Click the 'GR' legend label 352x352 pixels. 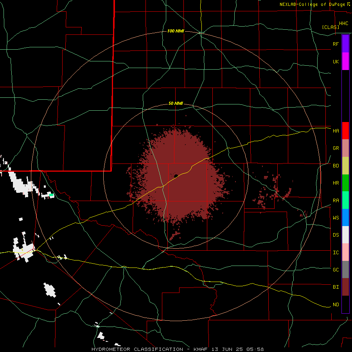[336, 148]
